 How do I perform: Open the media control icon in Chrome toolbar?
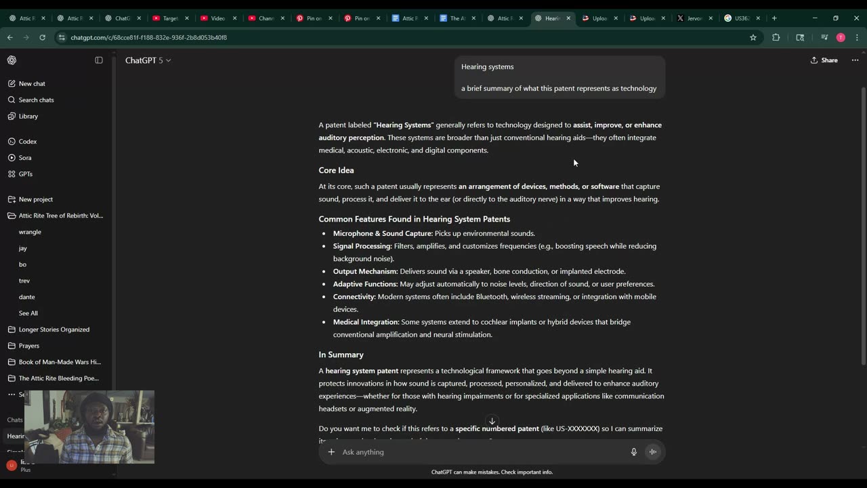(x=824, y=37)
